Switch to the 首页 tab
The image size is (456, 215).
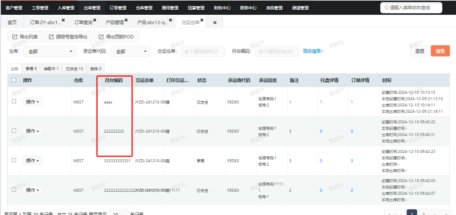point(12,22)
